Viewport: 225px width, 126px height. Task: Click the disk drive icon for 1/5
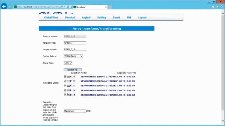tap(69, 95)
